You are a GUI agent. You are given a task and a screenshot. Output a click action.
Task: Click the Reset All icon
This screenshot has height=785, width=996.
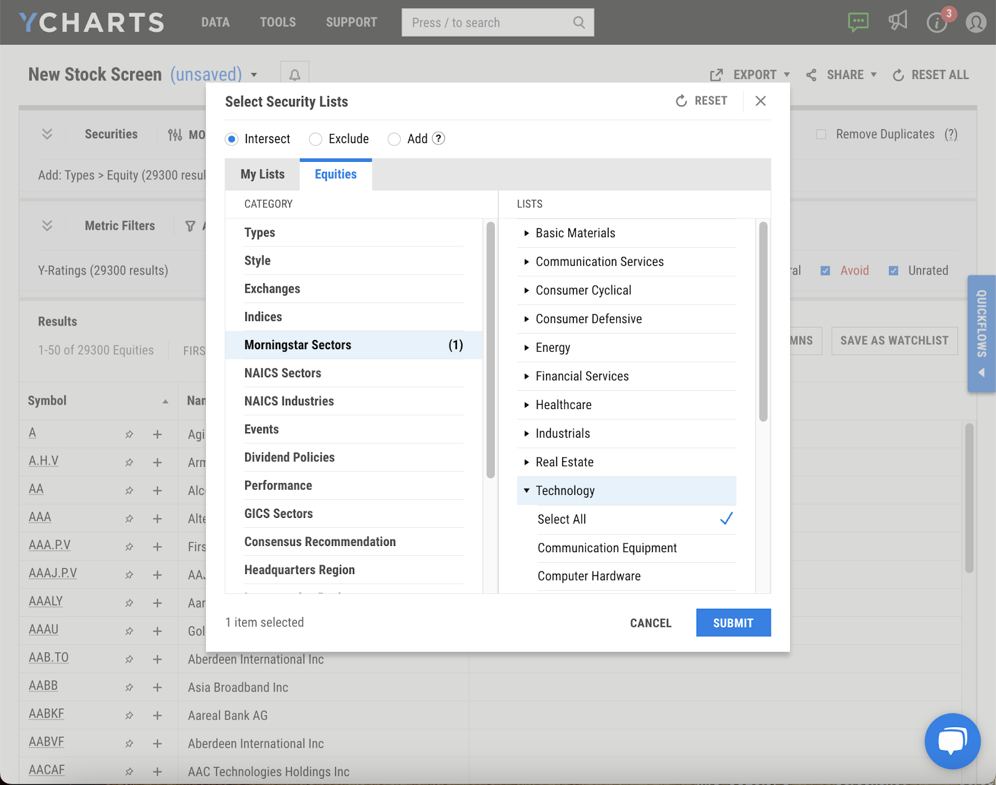tap(898, 75)
